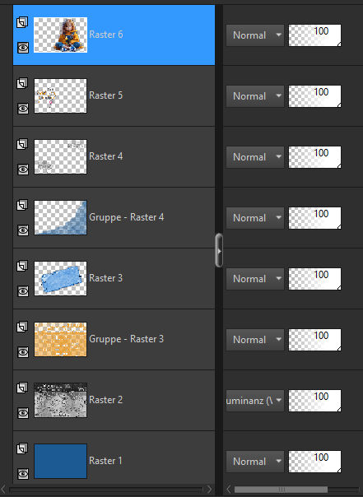Select the Gruppe - Raster 3 layer
The width and height of the screenshot is (363, 497).
(114, 340)
